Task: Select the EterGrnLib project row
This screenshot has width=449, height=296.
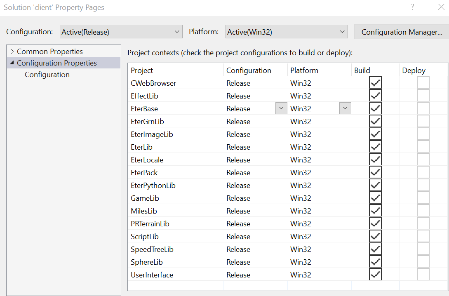Action: [x=287, y=121]
